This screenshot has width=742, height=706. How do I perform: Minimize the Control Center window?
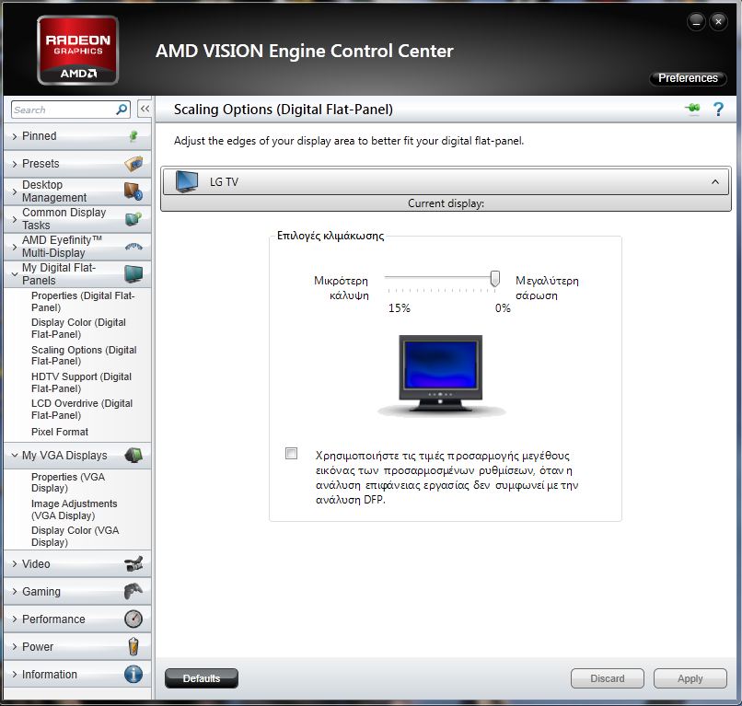point(696,22)
